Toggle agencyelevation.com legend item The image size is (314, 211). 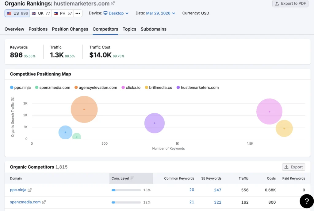point(96,88)
